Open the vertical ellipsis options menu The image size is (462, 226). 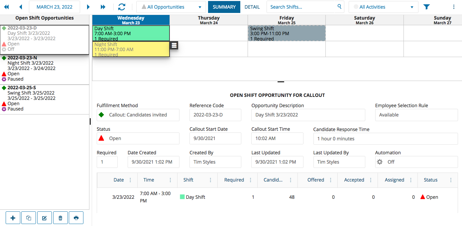coord(454,7)
